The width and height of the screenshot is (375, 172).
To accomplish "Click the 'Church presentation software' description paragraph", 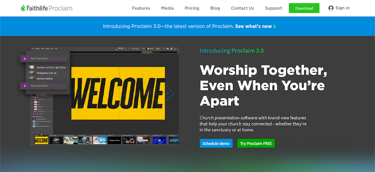I will pyautogui.click(x=253, y=124).
